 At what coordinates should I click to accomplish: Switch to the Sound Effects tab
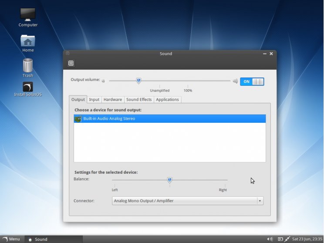pos(139,99)
